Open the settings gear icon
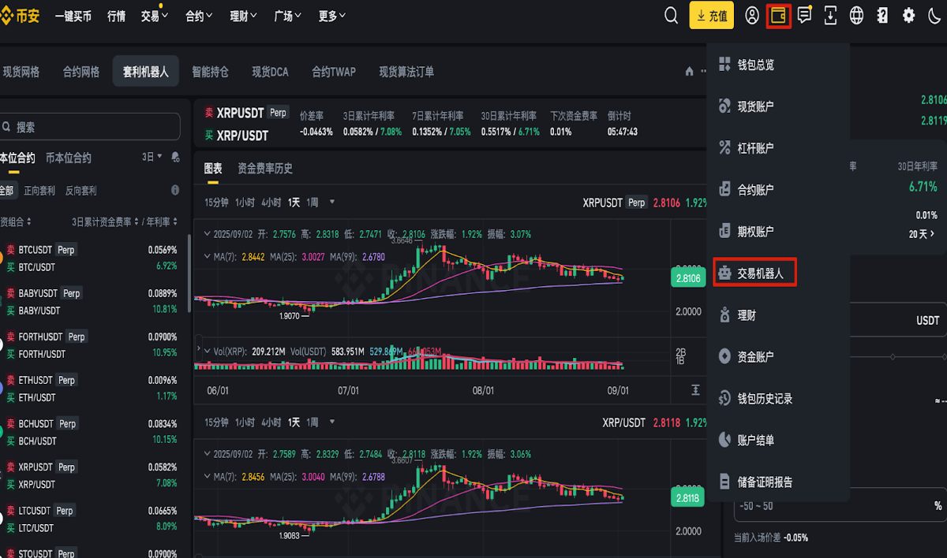947x558 pixels. click(x=908, y=15)
